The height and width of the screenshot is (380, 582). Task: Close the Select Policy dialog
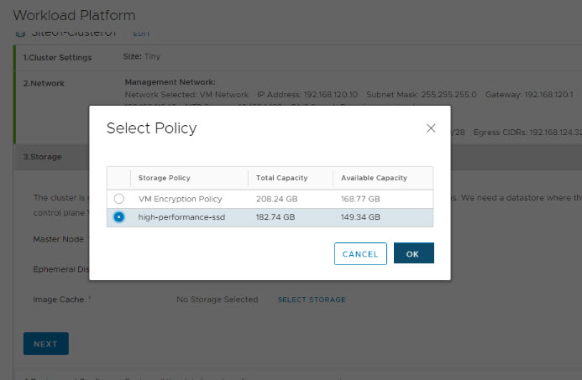(x=431, y=128)
